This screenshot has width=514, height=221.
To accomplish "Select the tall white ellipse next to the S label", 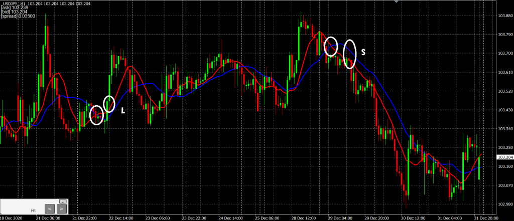I will (350, 54).
